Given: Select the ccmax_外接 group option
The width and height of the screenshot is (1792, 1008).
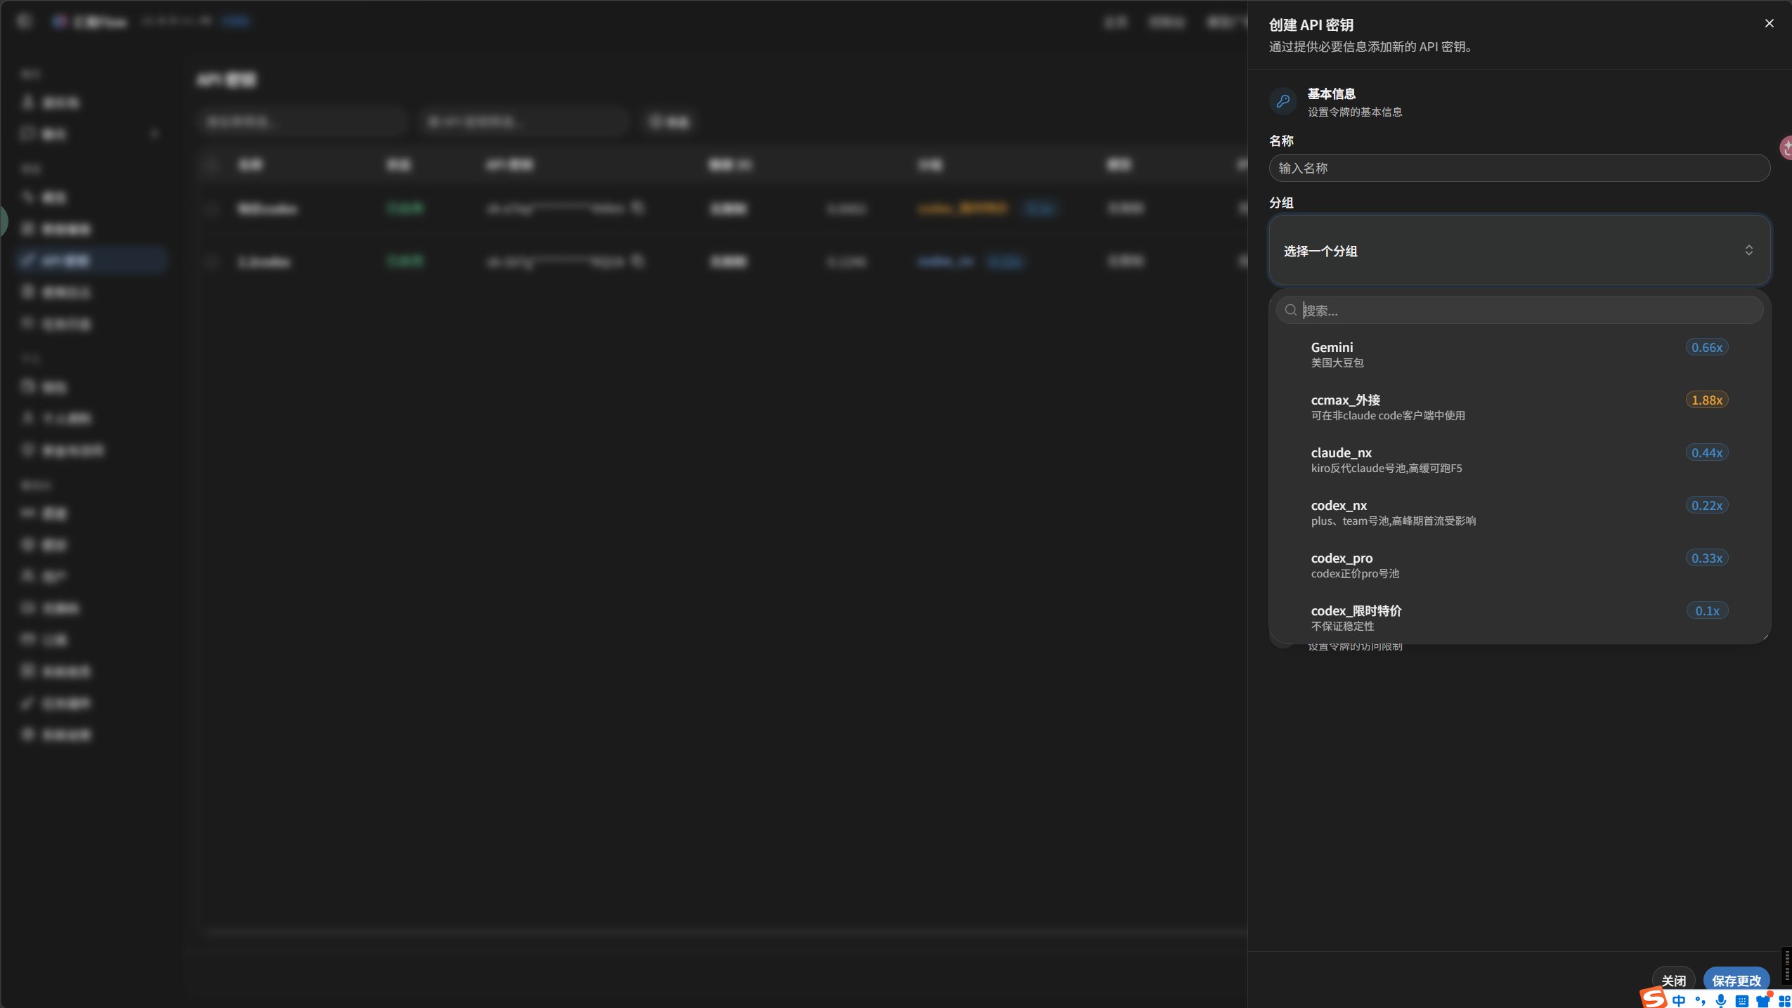Looking at the screenshot, I should pos(1519,407).
